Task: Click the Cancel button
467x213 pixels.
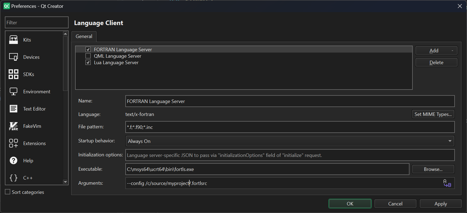Action: pyautogui.click(x=395, y=204)
